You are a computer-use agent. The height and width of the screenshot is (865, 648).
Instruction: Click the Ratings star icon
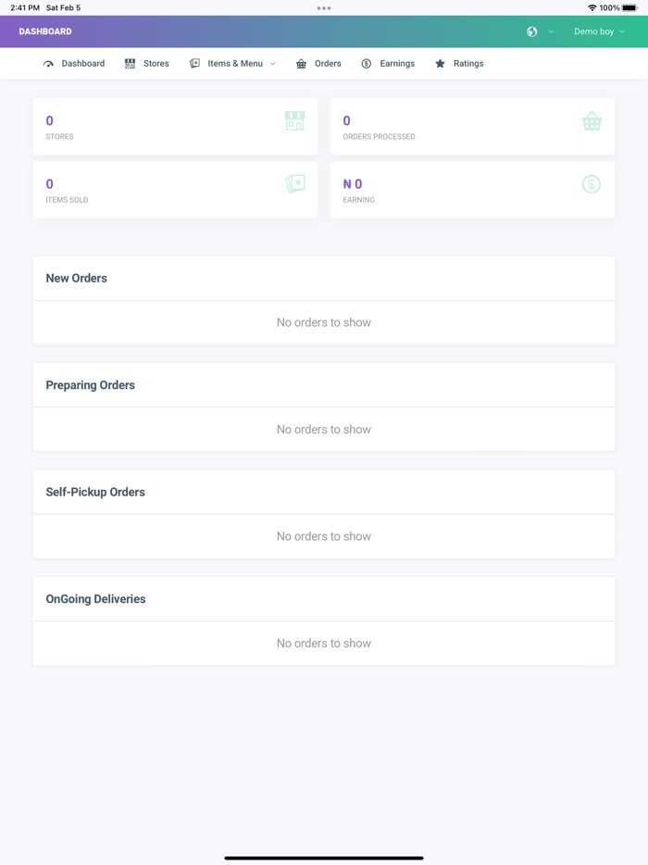coord(439,63)
